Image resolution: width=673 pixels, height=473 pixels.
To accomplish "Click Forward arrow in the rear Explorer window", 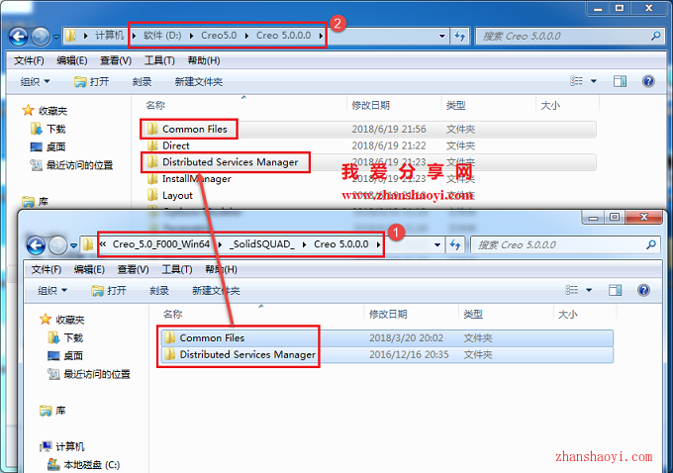I will [41, 37].
